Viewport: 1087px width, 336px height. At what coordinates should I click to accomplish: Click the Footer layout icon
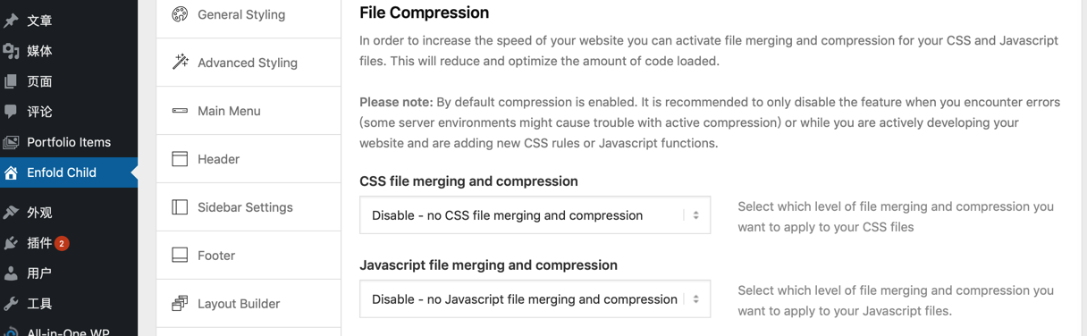point(180,256)
